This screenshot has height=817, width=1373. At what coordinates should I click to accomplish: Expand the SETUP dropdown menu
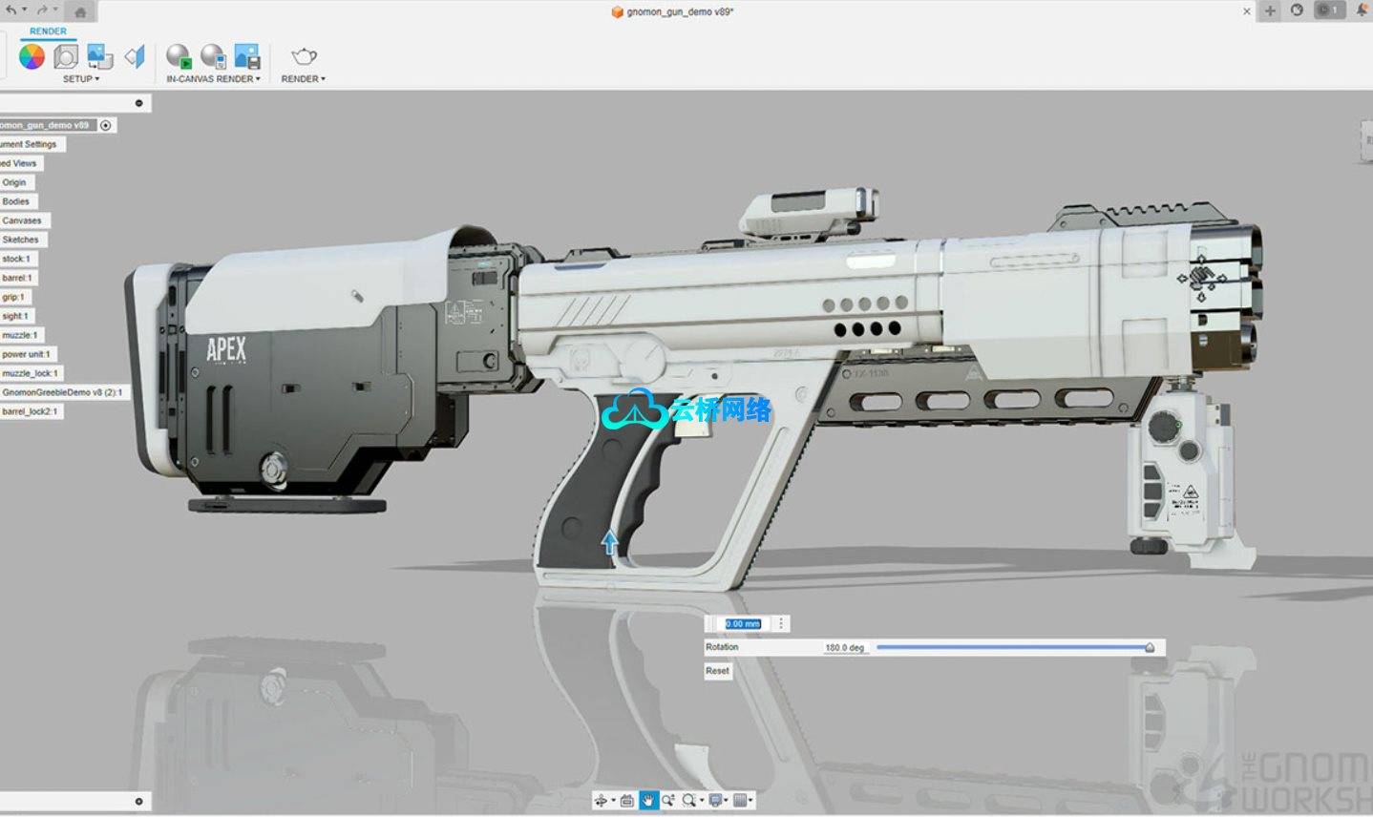[81, 79]
